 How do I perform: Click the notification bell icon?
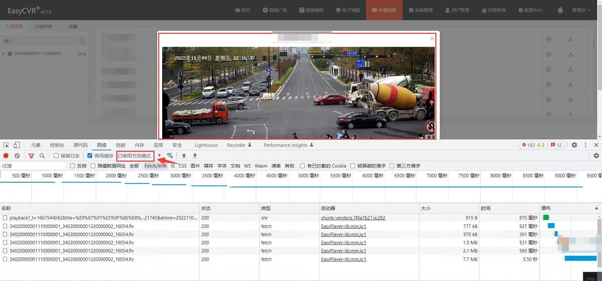560,10
